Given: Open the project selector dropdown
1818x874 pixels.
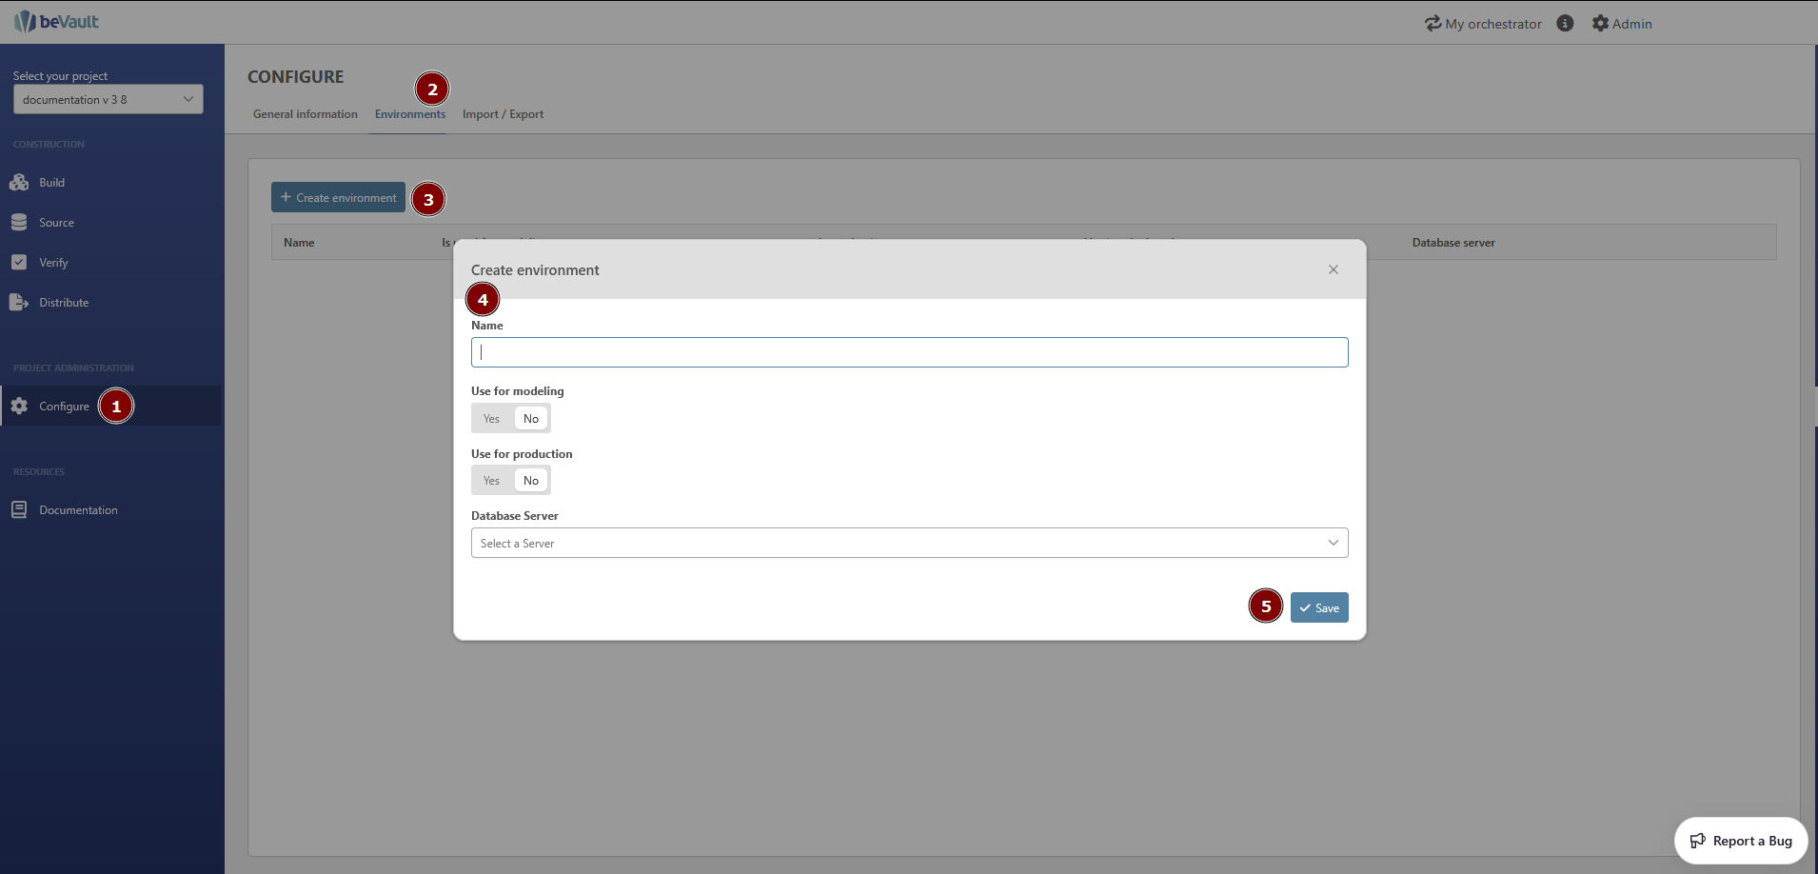Looking at the screenshot, I should click(x=108, y=100).
